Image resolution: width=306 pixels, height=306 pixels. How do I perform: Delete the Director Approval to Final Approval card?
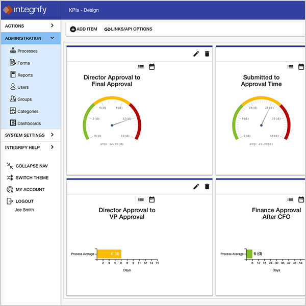(x=207, y=54)
